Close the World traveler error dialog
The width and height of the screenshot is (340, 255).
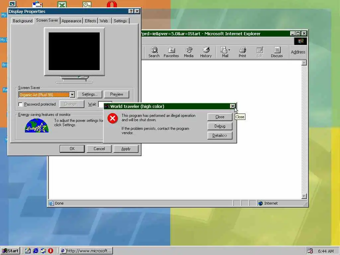pos(233,106)
